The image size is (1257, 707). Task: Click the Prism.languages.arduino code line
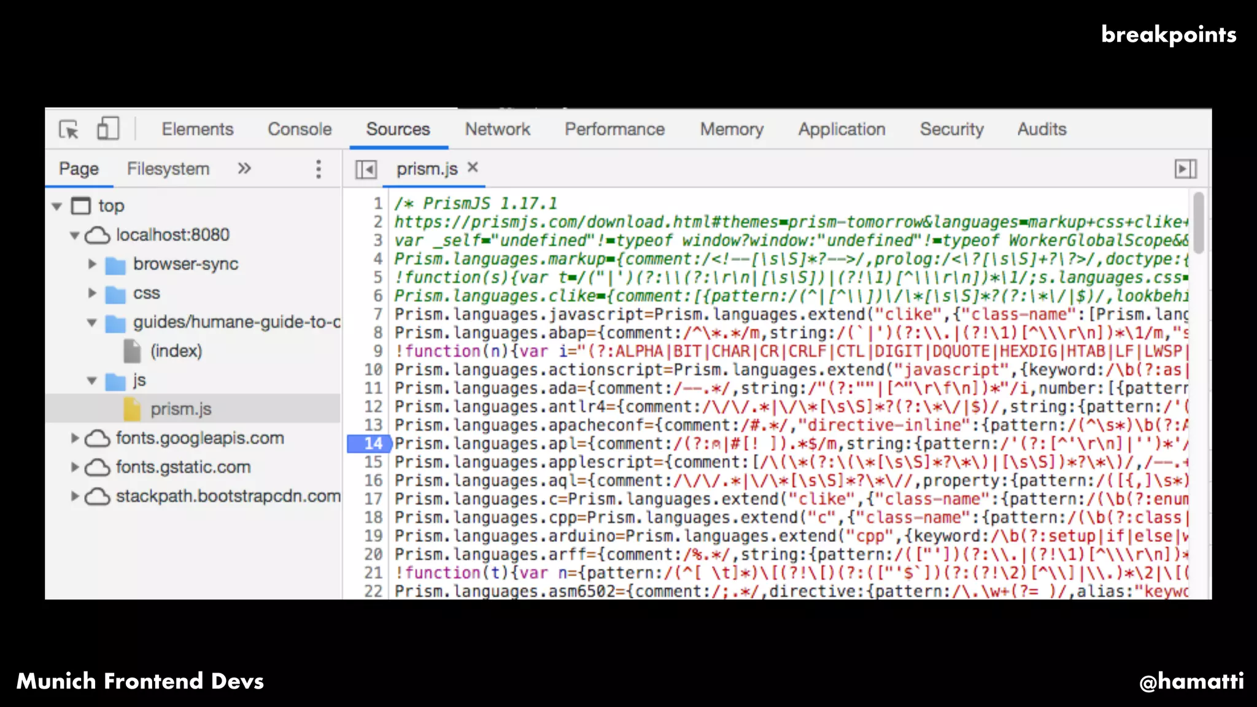click(792, 536)
